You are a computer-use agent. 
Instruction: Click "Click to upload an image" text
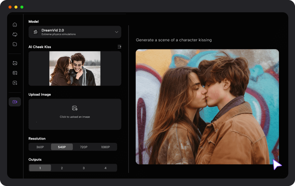coord(75,117)
